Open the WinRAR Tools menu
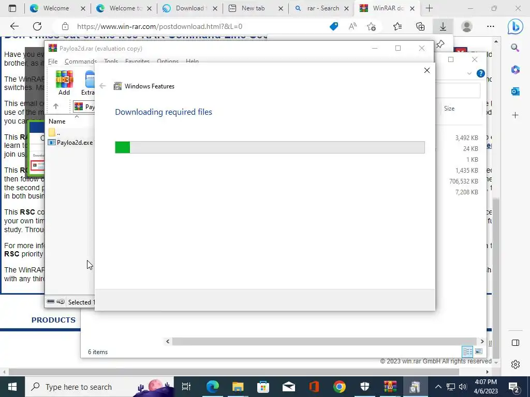 111,62
